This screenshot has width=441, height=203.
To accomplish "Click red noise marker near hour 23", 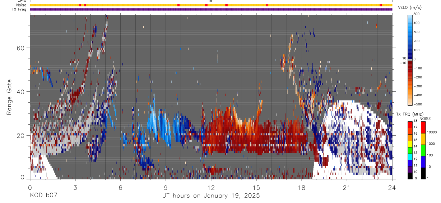I will tap(381, 5).
